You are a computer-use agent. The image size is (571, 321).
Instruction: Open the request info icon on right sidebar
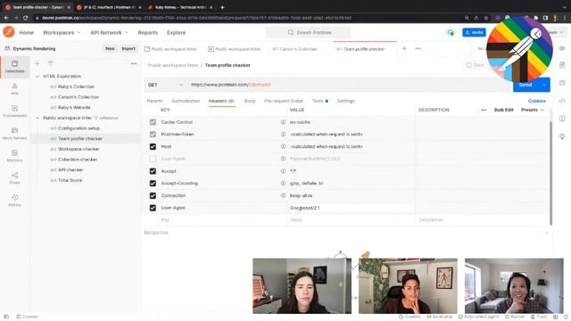[562, 119]
